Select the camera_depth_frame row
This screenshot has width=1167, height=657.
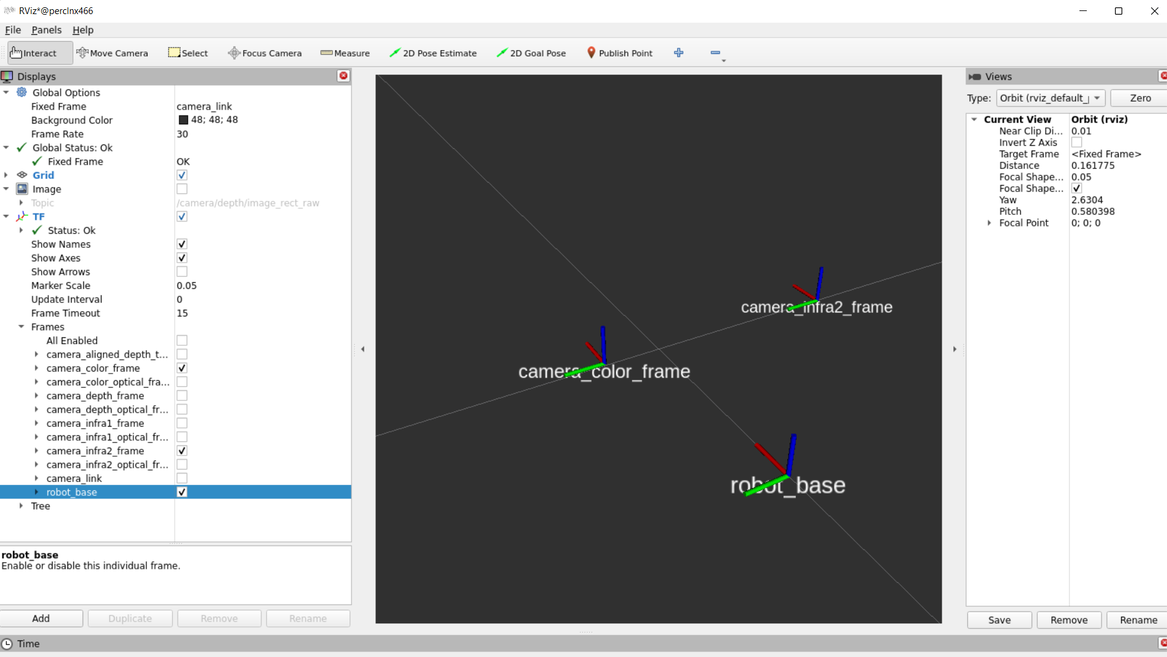(176, 396)
